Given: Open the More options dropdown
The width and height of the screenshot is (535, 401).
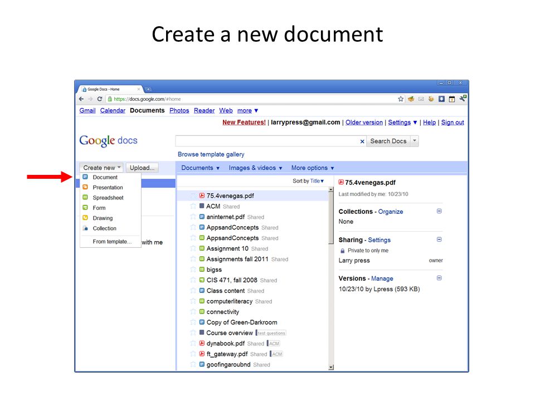Looking at the screenshot, I should 313,168.
